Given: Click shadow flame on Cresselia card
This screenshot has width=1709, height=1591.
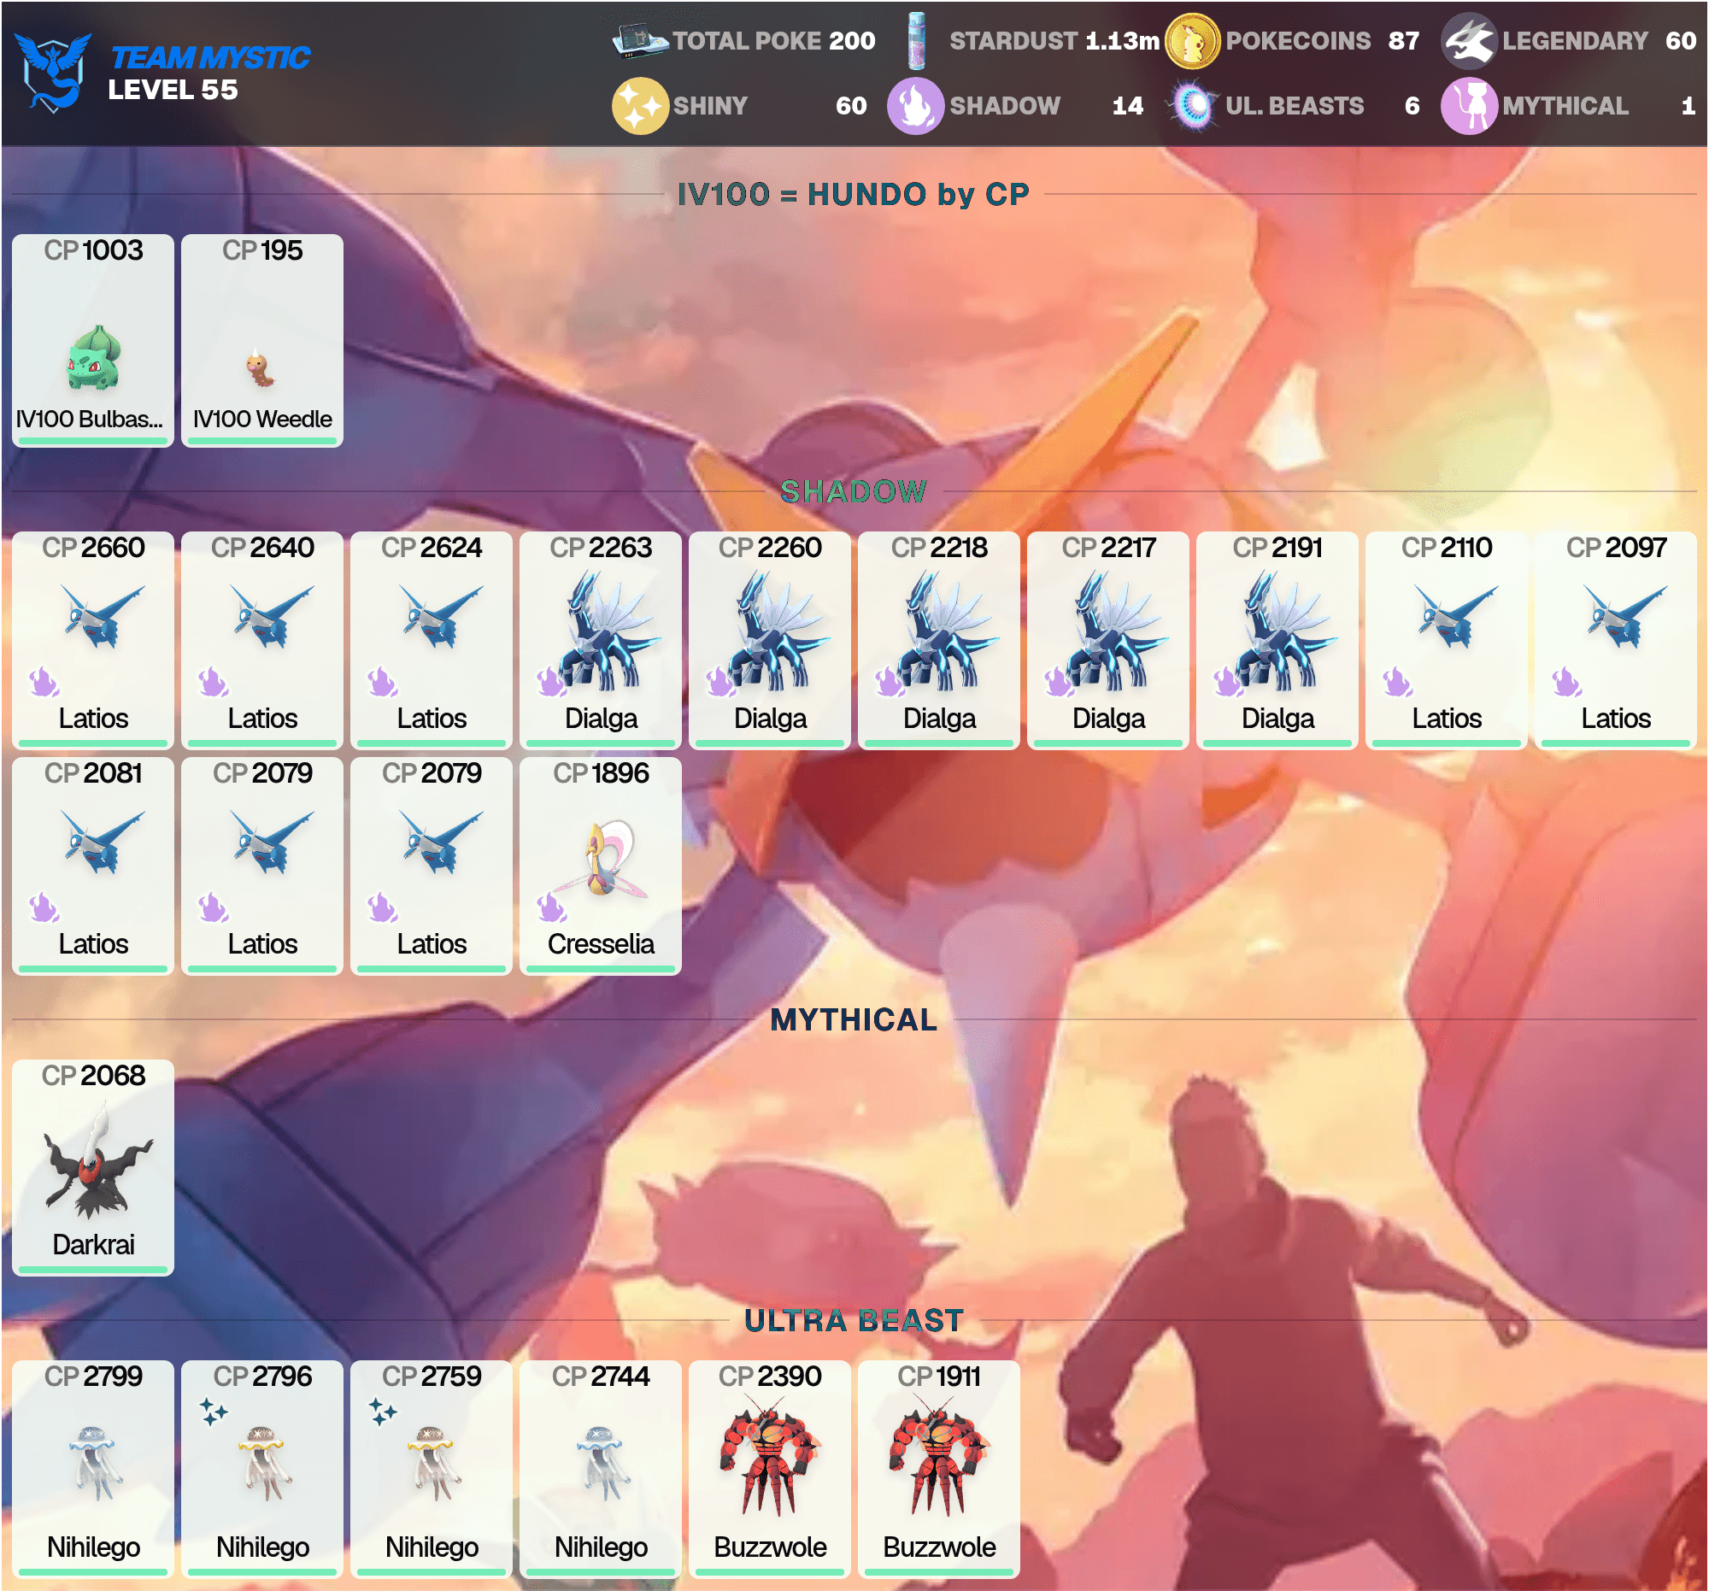Looking at the screenshot, I should point(552,907).
